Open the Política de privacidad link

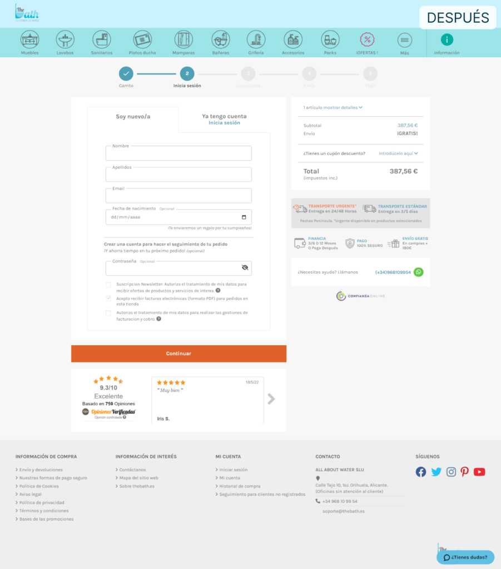click(42, 502)
